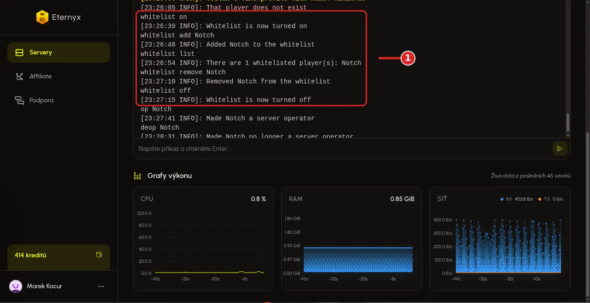Click the Grafy výkonu chart icon
This screenshot has width=590, height=303.
coord(137,176)
